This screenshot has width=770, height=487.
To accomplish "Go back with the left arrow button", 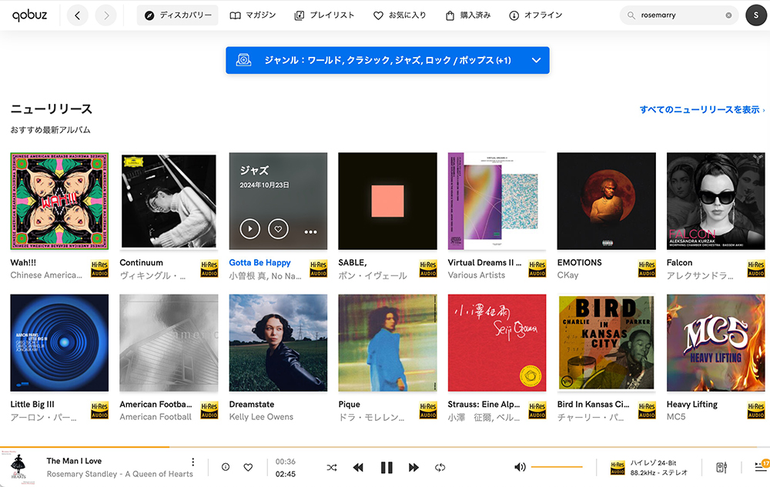I will coord(78,15).
